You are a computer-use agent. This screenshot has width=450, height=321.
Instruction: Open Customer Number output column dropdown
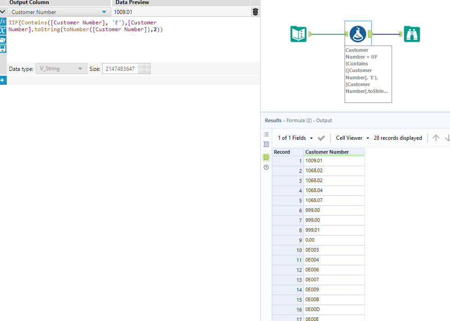(105, 12)
